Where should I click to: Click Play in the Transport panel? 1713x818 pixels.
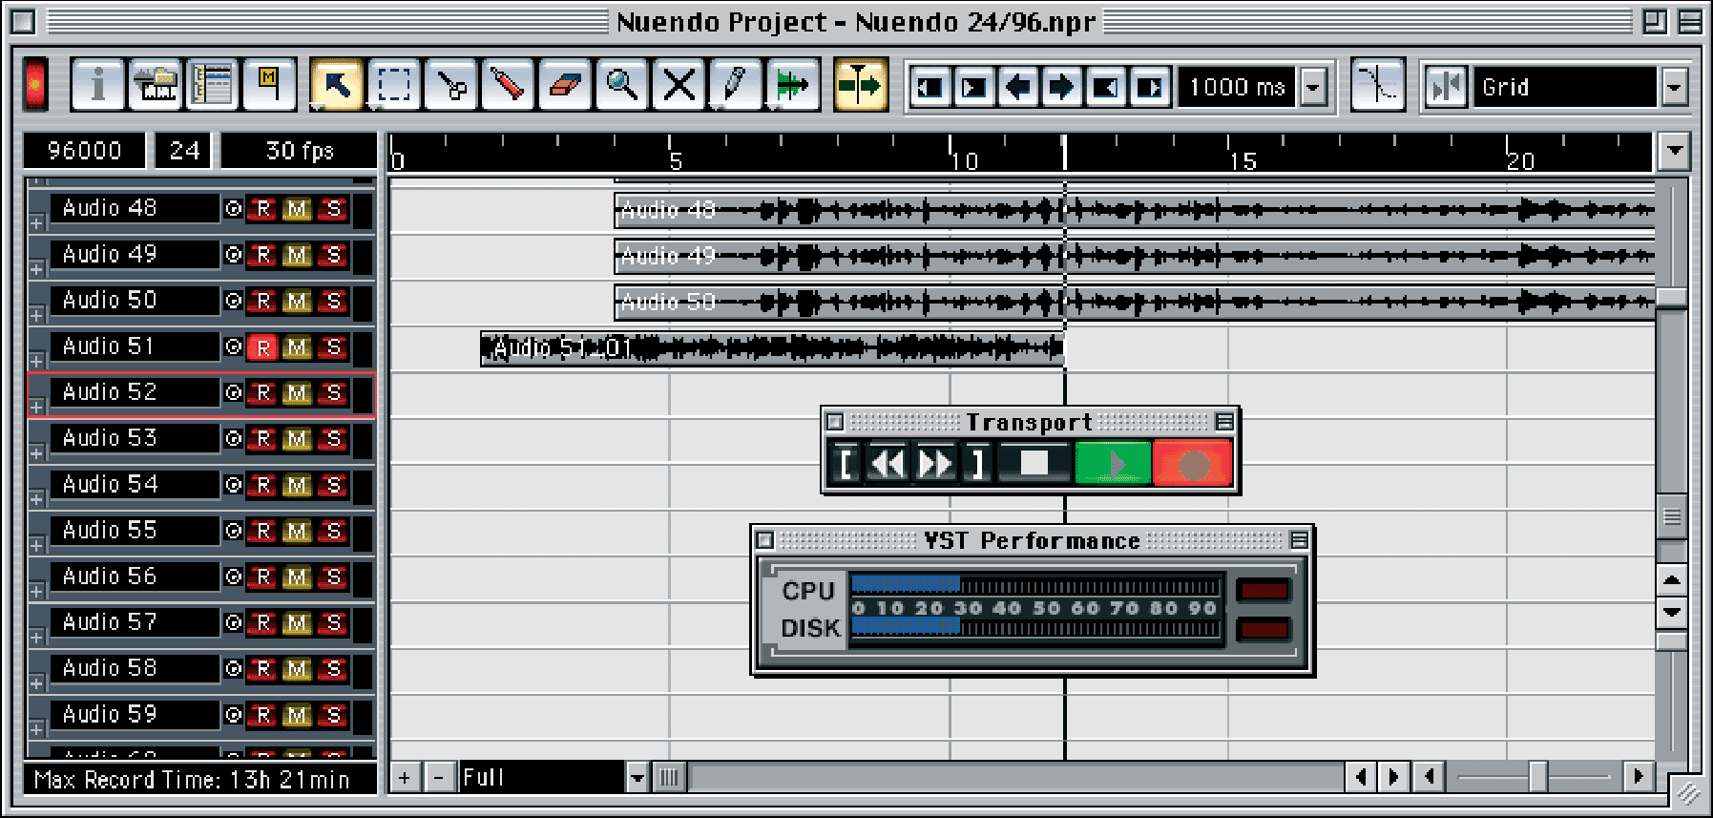[1113, 464]
